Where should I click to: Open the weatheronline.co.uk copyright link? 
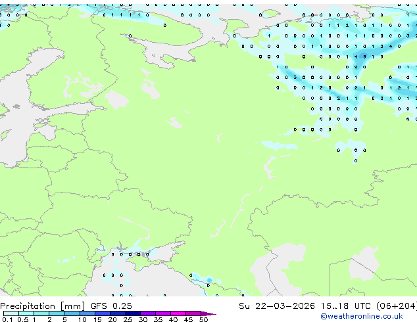point(362,316)
